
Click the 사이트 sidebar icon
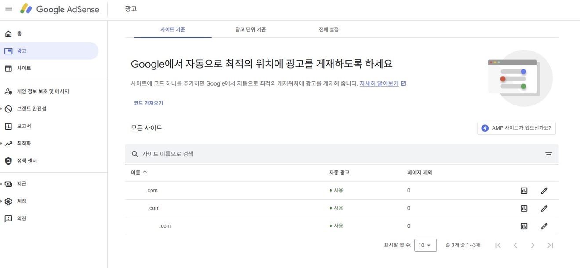pos(8,69)
